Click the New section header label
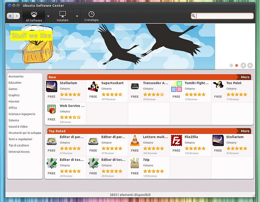The image size is (260, 202). [x=52, y=77]
